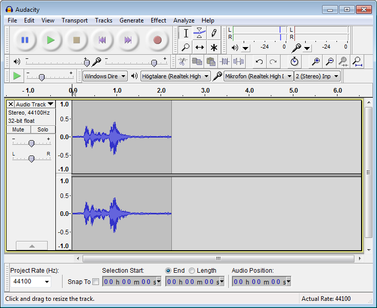This screenshot has height=308, width=377.
Task: Open the Audio Position format dropdown
Action: 288,281
